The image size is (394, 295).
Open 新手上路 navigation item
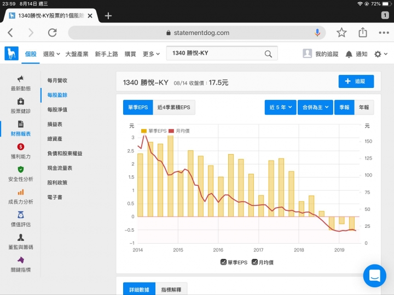[106, 54]
